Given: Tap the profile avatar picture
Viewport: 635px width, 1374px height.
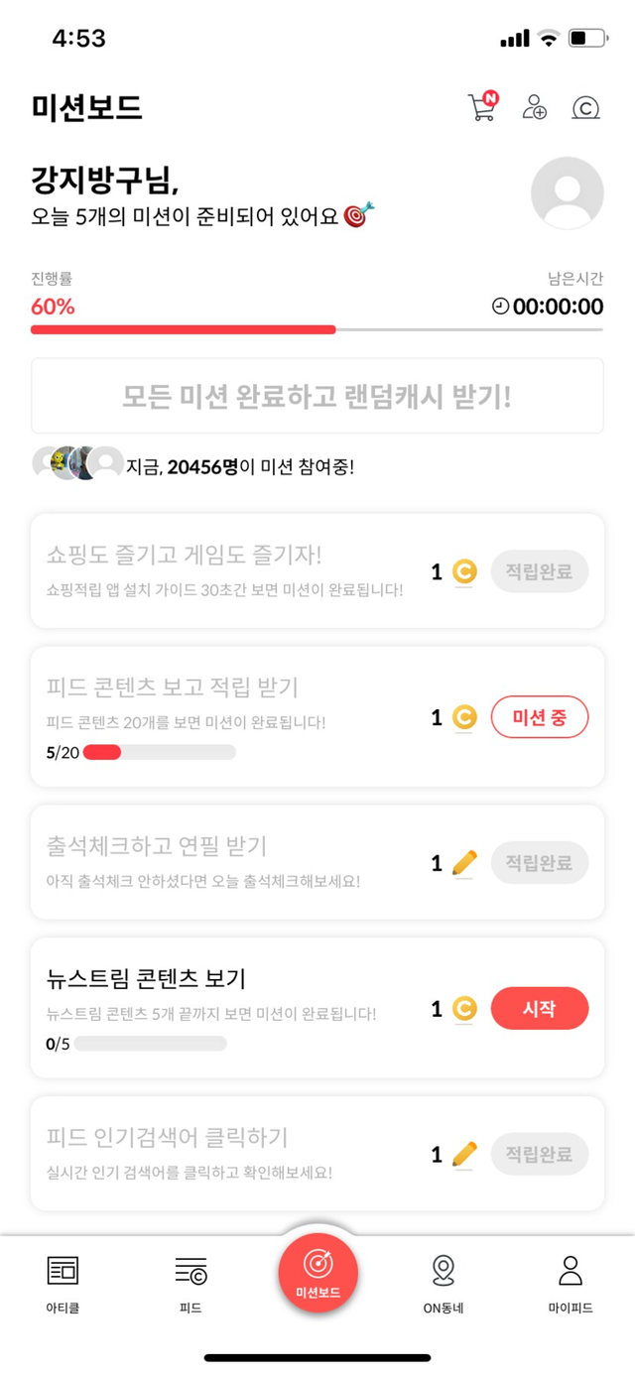Looking at the screenshot, I should tap(568, 193).
